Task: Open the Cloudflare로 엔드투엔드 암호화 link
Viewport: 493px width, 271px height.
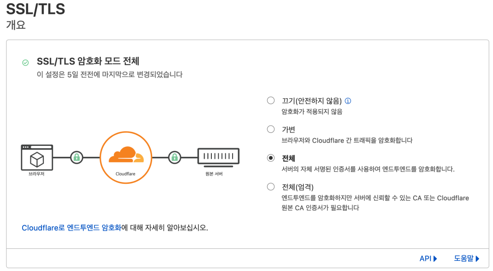Action: pyautogui.click(x=71, y=228)
